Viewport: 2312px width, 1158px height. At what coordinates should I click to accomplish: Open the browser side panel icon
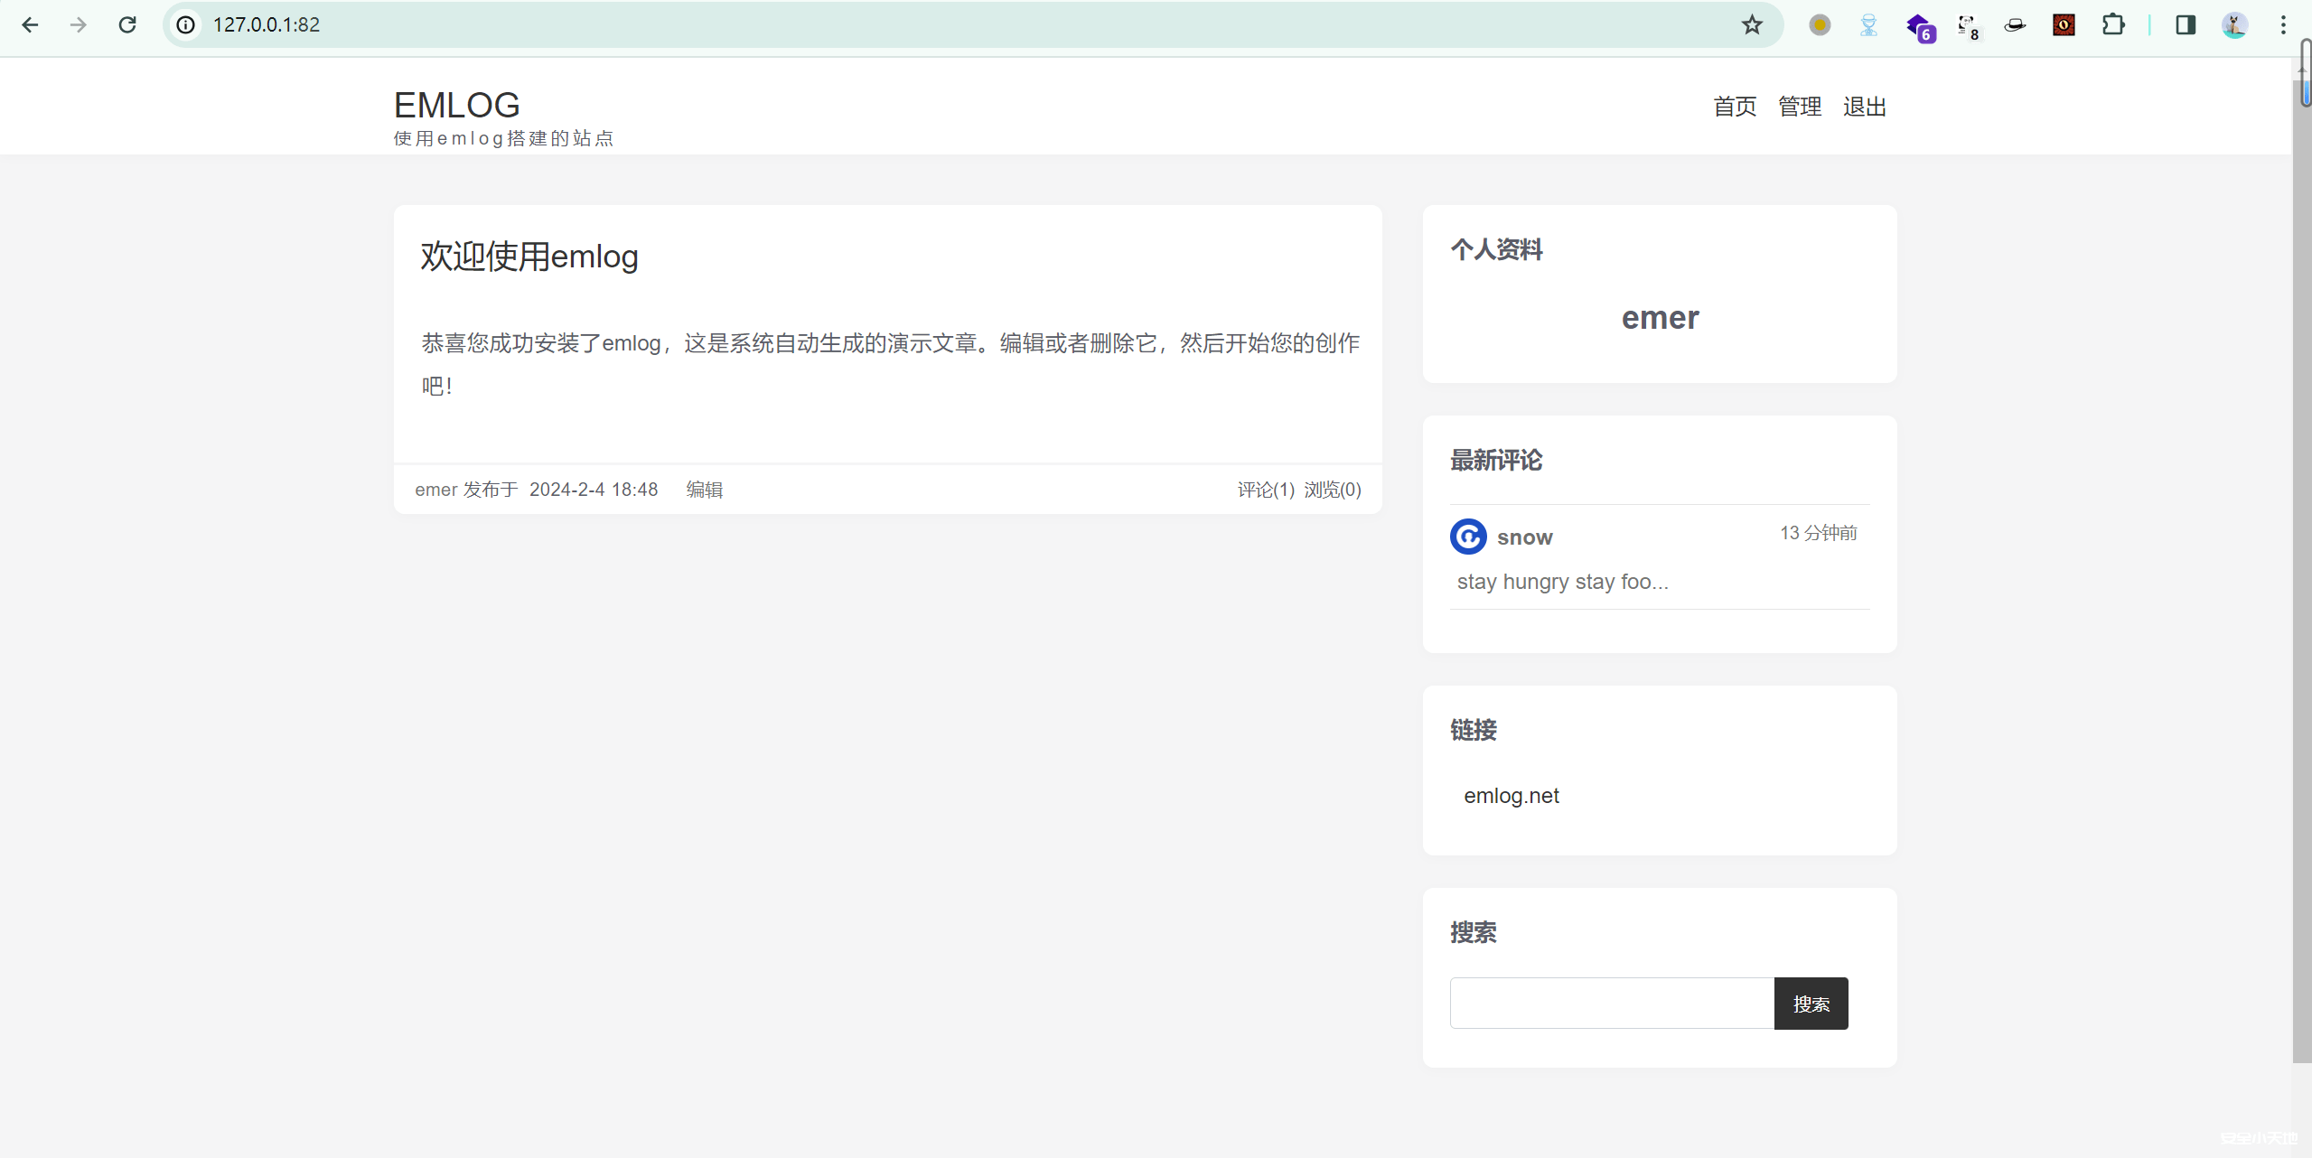(2186, 24)
